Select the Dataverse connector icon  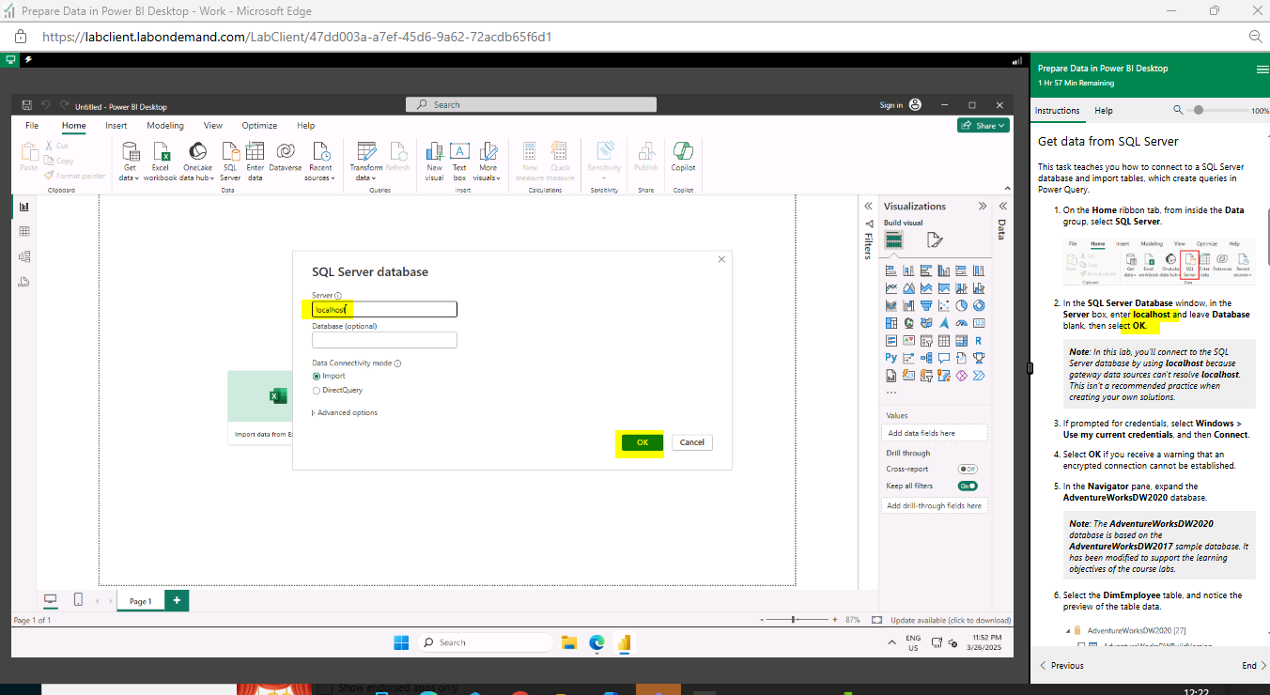coord(285,161)
